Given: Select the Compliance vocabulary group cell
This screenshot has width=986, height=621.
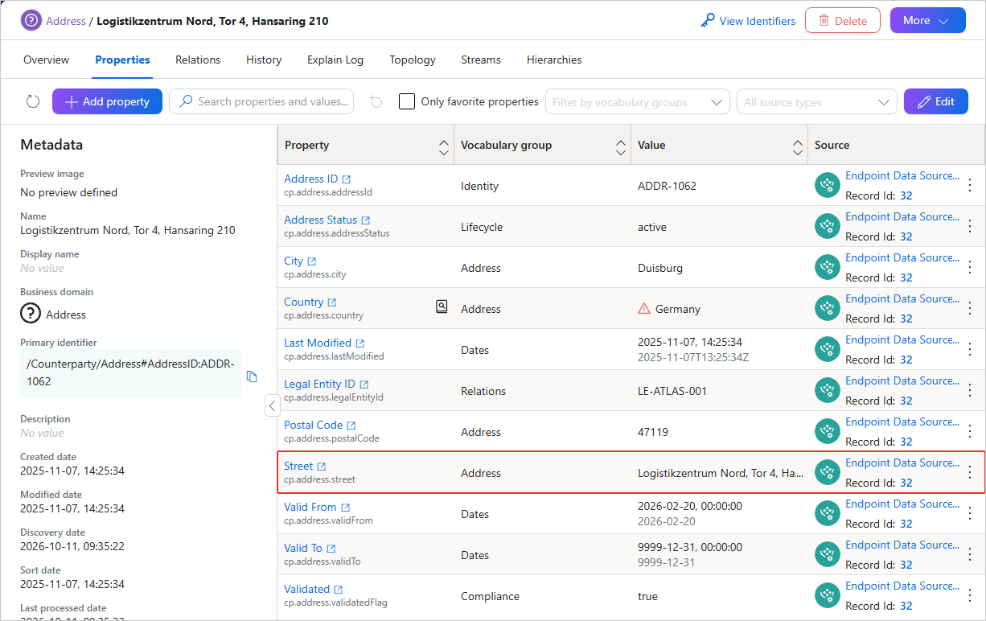Looking at the screenshot, I should pyautogui.click(x=490, y=596).
